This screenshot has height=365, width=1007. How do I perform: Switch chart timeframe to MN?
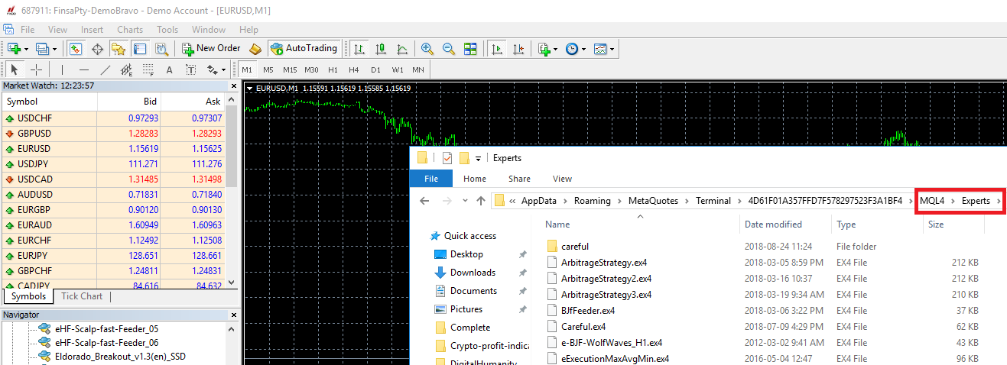[x=418, y=69]
